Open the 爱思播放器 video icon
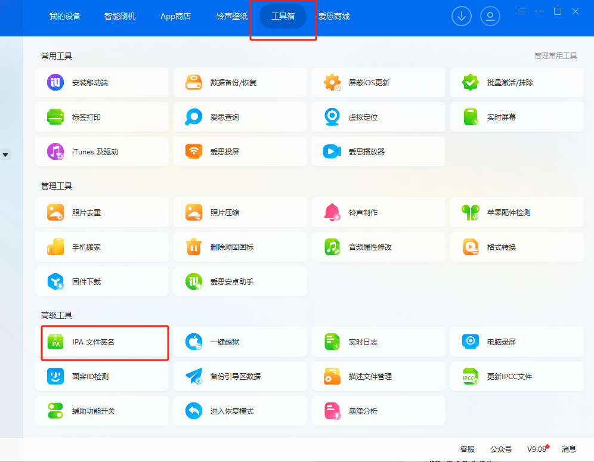 click(332, 151)
